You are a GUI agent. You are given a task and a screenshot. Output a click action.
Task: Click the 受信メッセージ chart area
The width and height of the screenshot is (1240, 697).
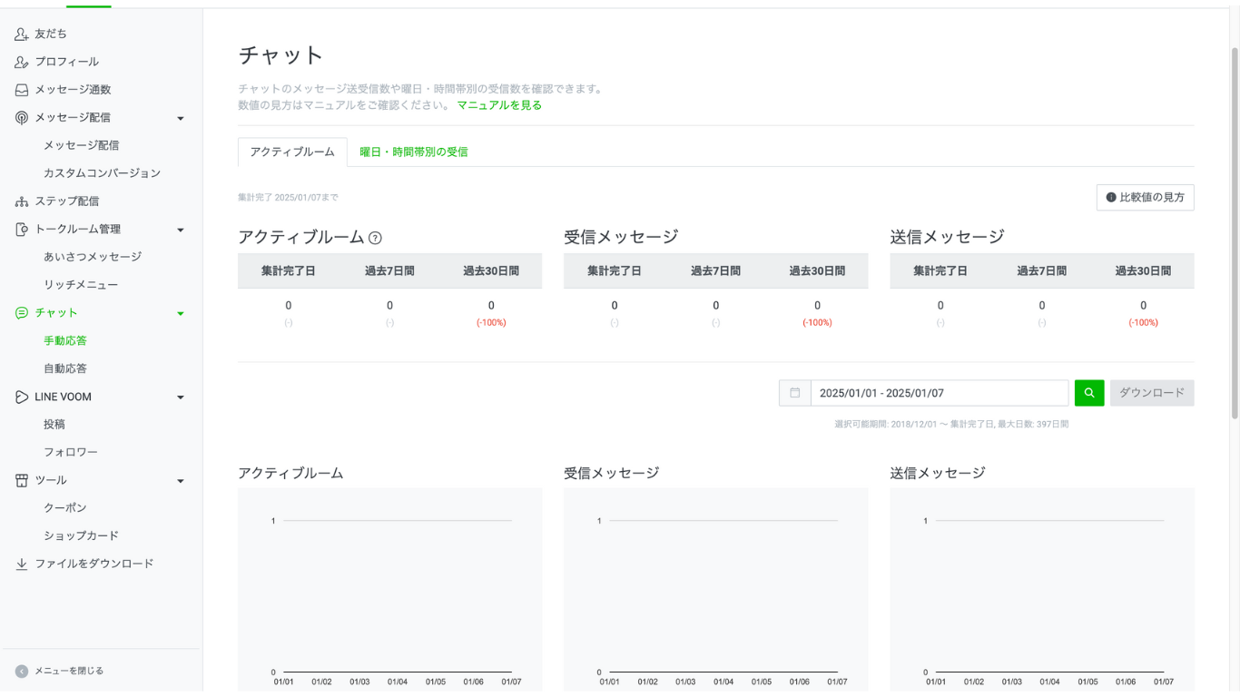[716, 590]
